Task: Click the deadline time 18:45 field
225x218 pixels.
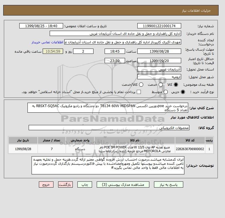Action: pyautogui.click(x=115, y=51)
